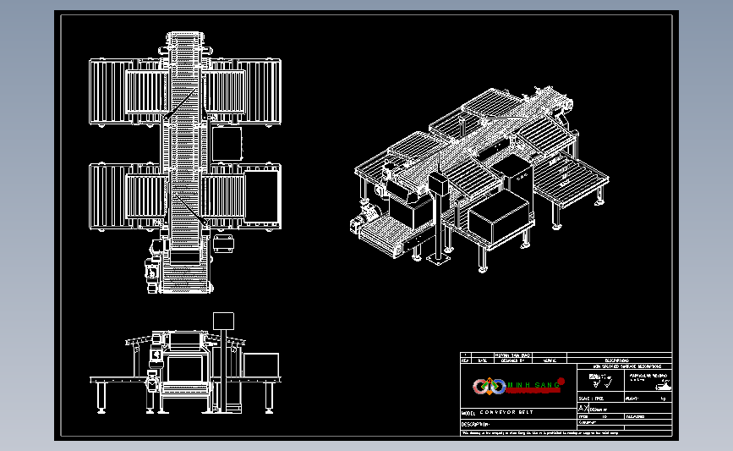Click the Minh Sang company logo
The width and height of the screenshot is (733, 451).
[519, 386]
